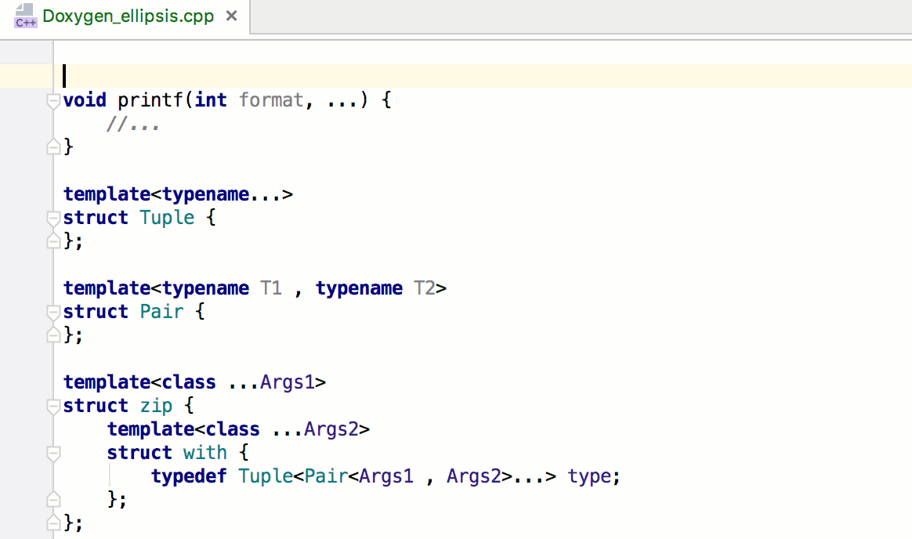The width and height of the screenshot is (912, 539).
Task: Click 'template' in template<typename...> line
Action: pos(107,194)
